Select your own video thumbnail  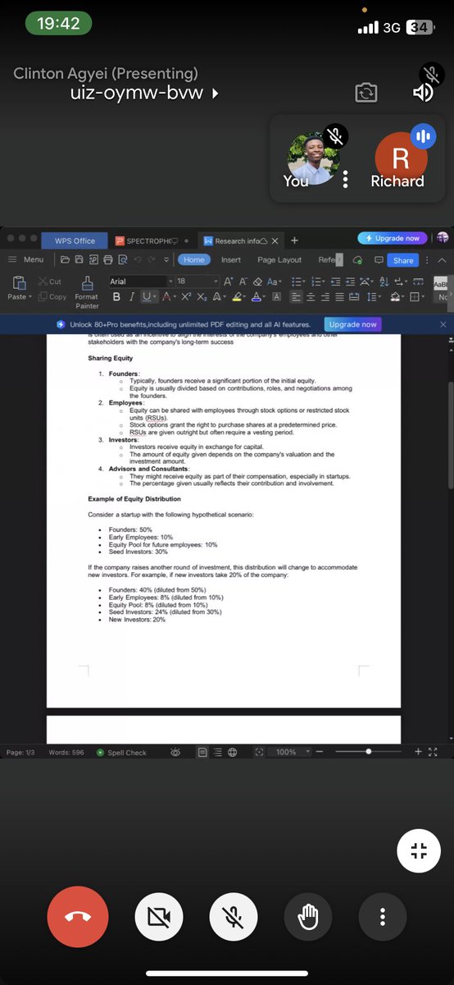click(x=313, y=158)
